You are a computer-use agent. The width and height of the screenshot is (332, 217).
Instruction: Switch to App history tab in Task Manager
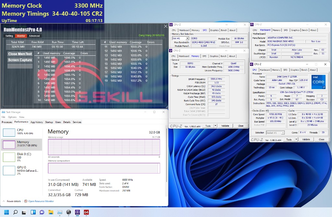pyautogui.click(x=37, y=122)
